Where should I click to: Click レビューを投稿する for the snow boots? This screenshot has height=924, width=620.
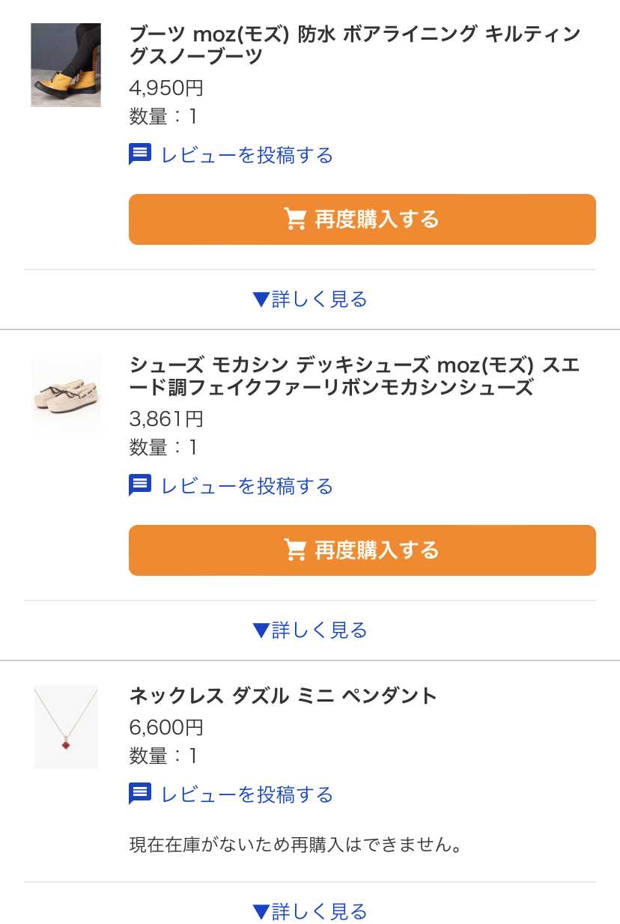(246, 155)
